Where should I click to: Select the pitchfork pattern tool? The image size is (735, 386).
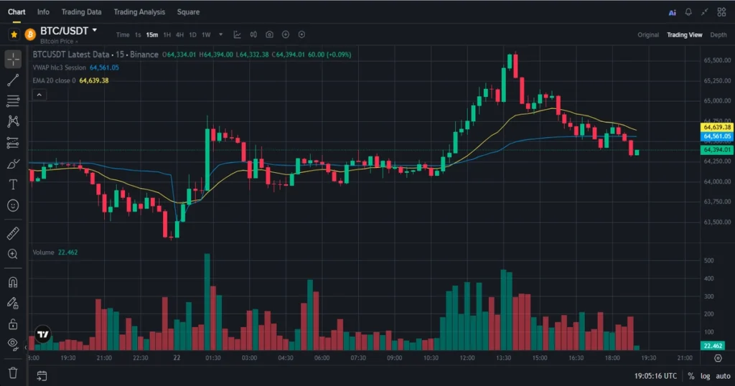pos(13,121)
